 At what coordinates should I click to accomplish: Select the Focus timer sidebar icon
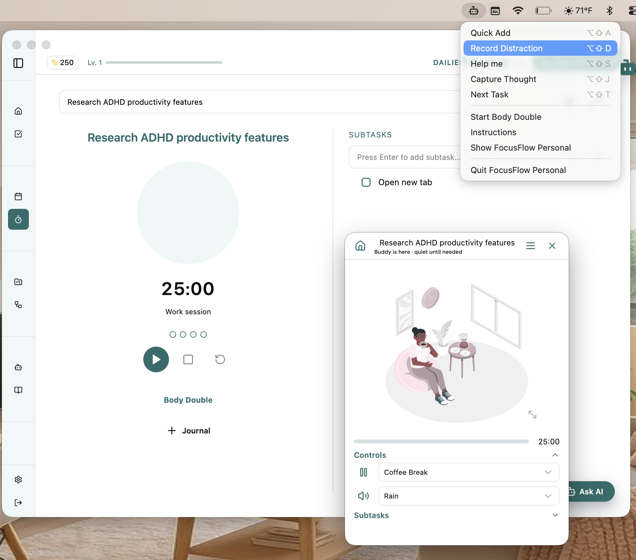click(18, 219)
